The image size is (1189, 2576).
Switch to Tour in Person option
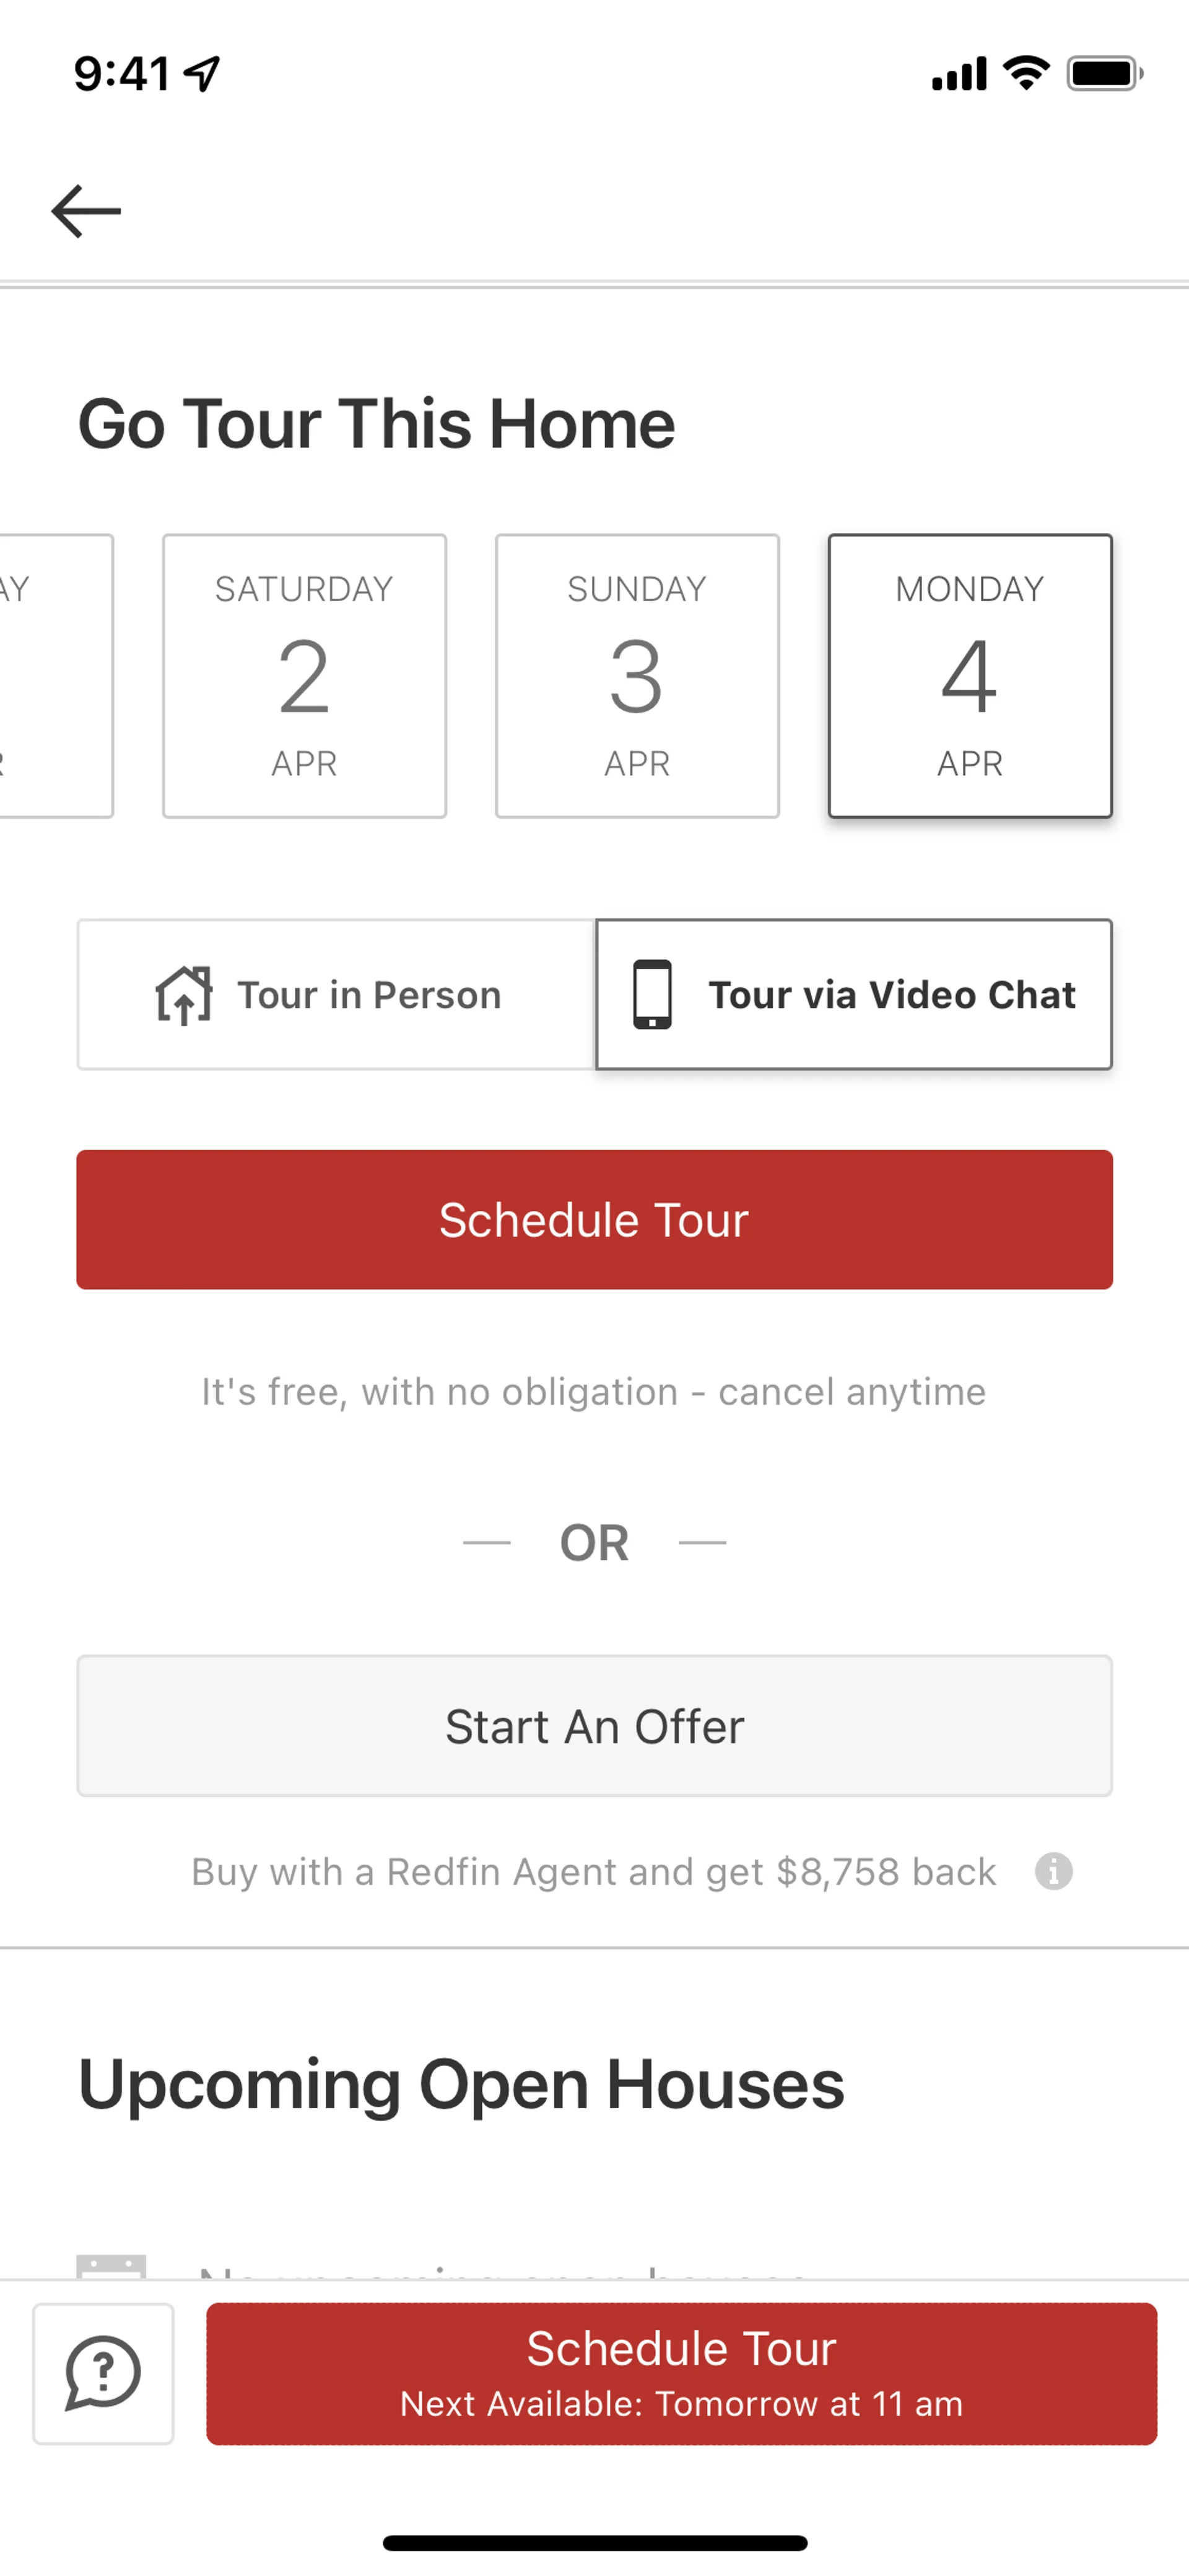coord(337,995)
